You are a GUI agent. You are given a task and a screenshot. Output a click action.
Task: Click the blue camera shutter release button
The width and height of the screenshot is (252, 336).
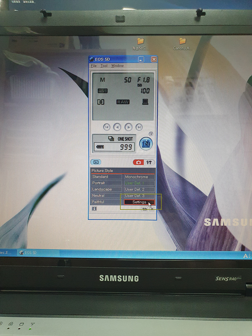(x=146, y=143)
